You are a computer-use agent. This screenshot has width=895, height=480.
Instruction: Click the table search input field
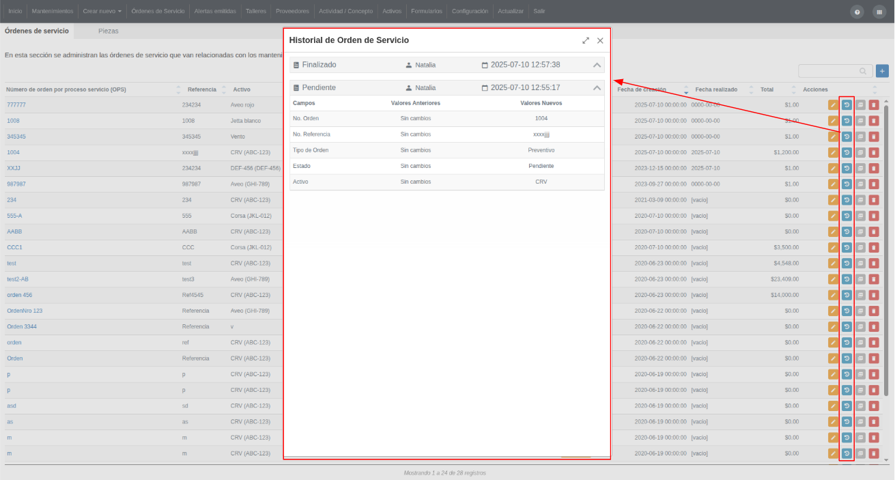pos(830,71)
